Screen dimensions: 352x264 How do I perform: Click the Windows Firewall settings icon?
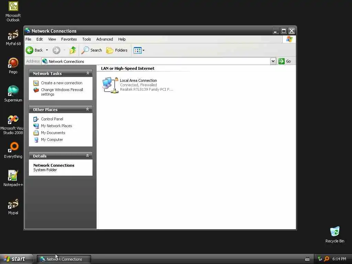pyautogui.click(x=36, y=90)
